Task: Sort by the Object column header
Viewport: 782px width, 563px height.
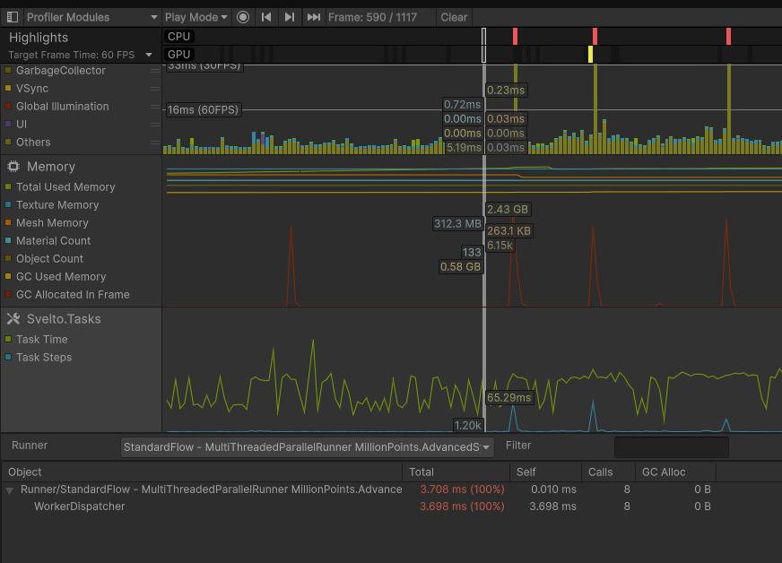Action: click(x=202, y=472)
